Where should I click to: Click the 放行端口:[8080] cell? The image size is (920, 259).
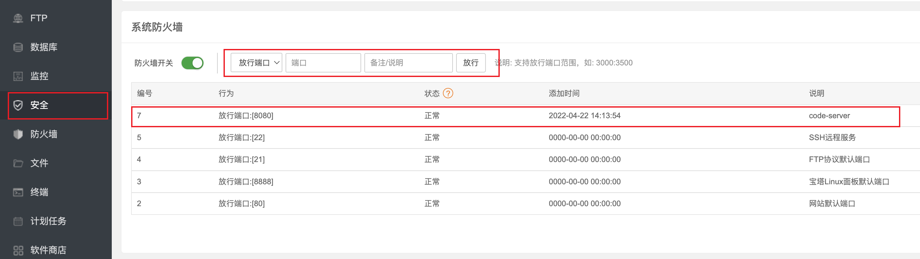point(246,115)
